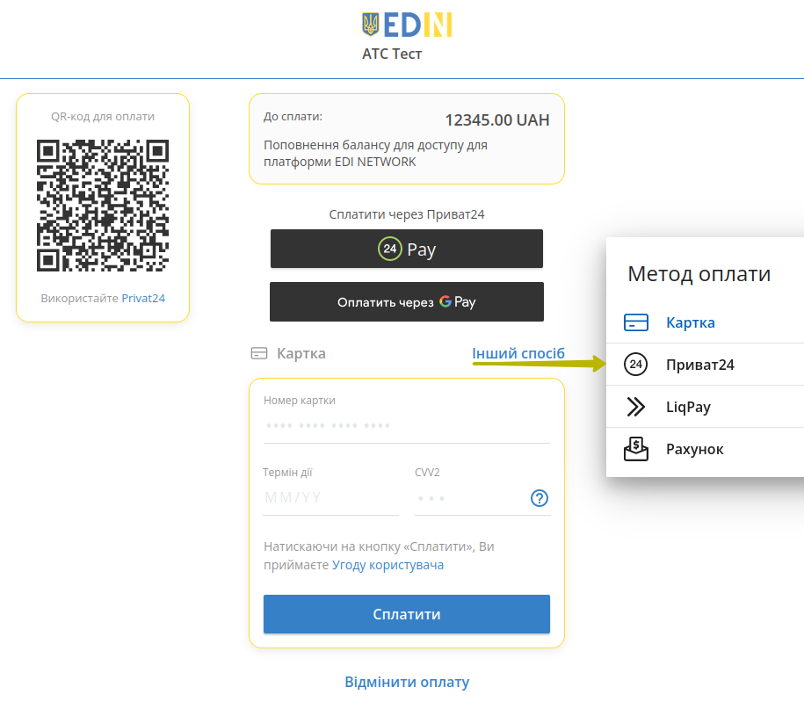Click the Рахунок invoice envelope icon
The image size is (804, 709).
[x=636, y=449]
